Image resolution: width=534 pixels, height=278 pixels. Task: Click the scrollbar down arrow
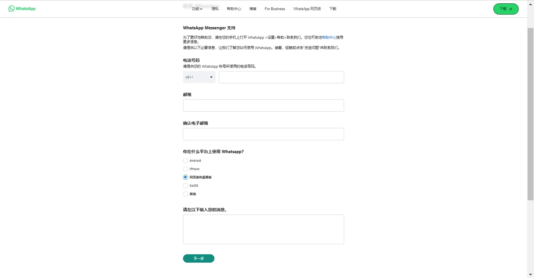click(x=530, y=275)
